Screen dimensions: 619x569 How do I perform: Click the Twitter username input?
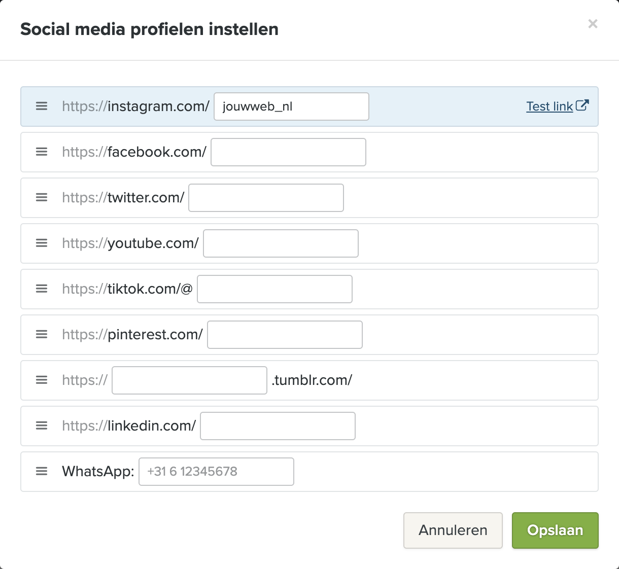pos(266,198)
